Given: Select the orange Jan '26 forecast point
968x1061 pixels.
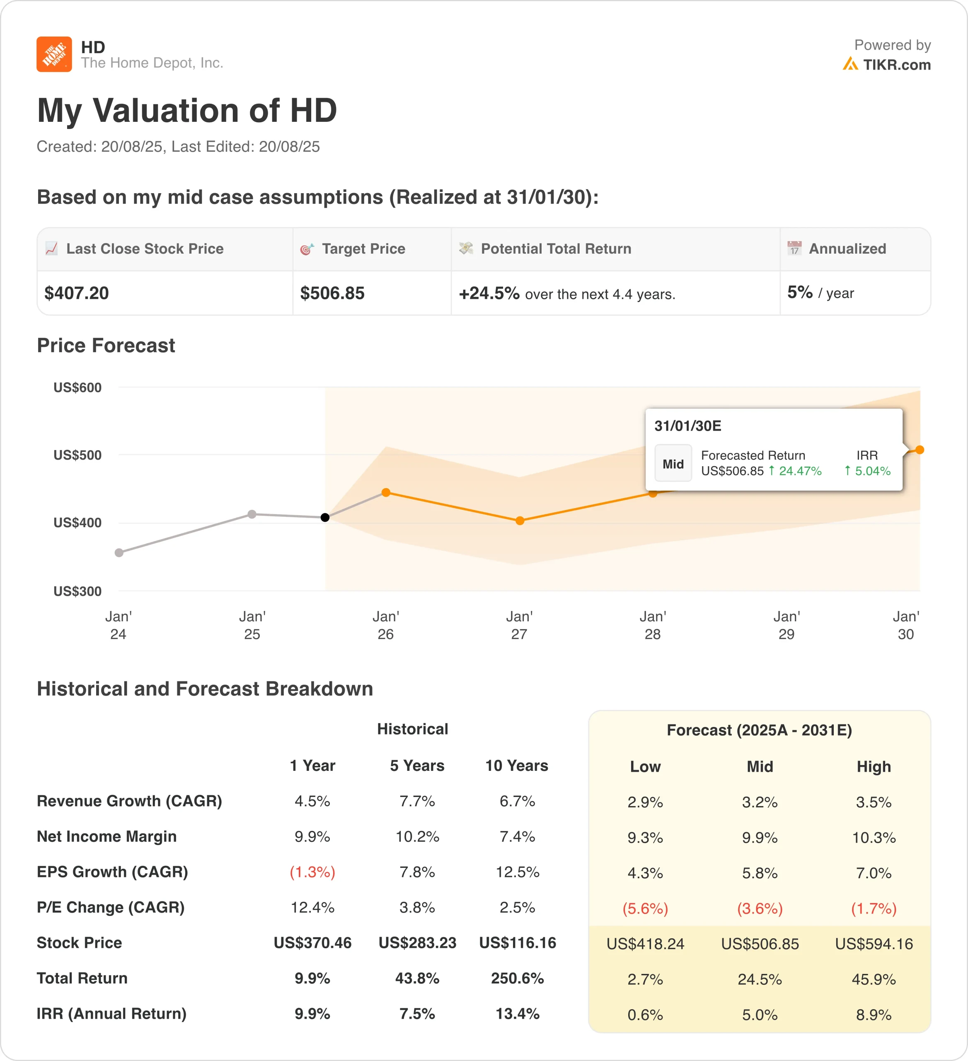Looking at the screenshot, I should pyautogui.click(x=386, y=493).
